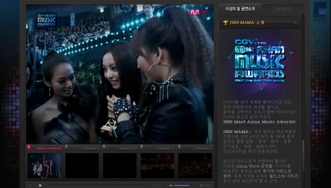Enter fullscreen with the FULL button
The image size is (331, 188).
(x=206, y=185)
